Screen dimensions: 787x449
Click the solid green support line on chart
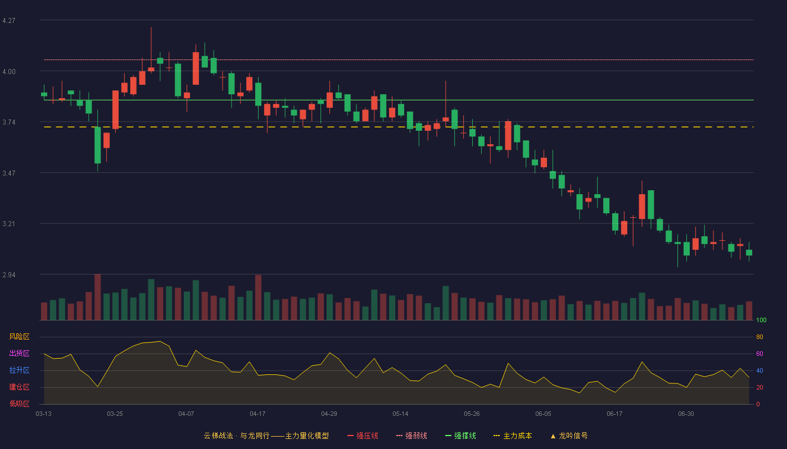point(399,100)
